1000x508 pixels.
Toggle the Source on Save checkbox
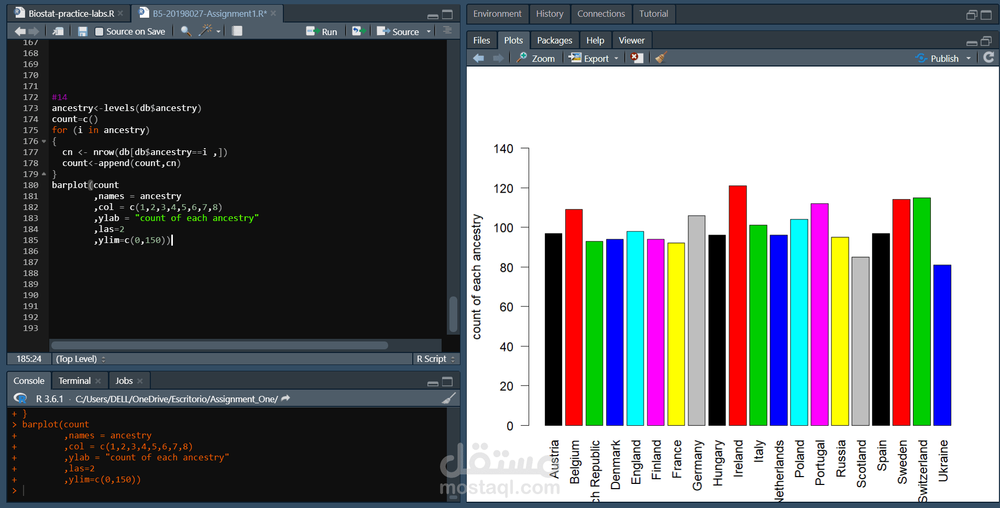99,31
